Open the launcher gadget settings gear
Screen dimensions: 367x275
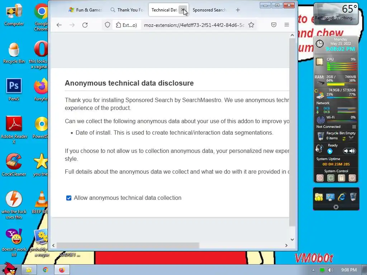336,207
